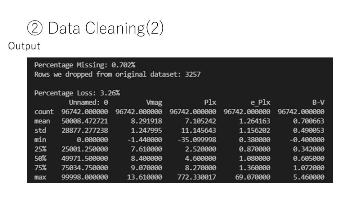Click the Percentage Missing line

[85, 65]
